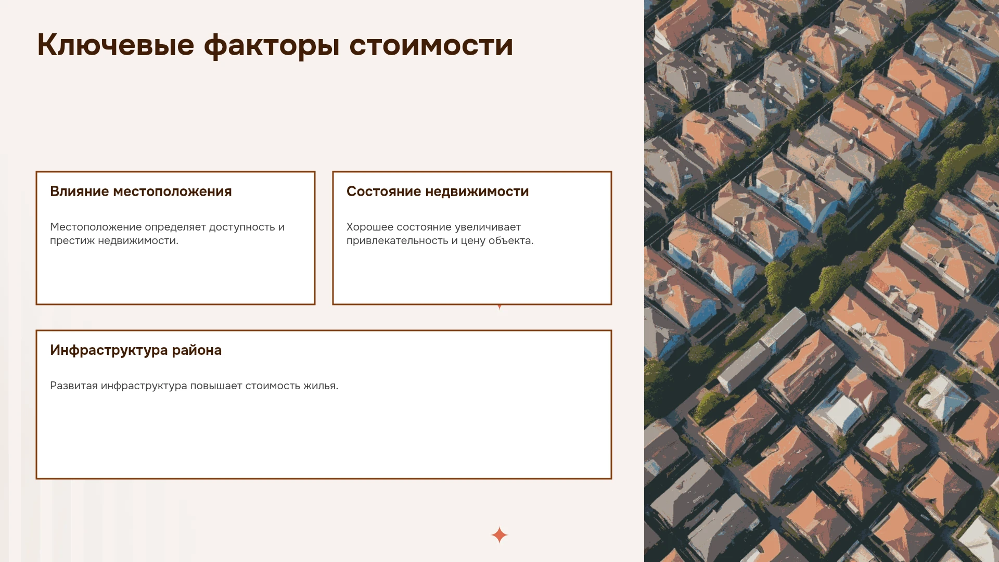Click the word "факторы" in the title
The width and height of the screenshot is (999, 562).
(272, 46)
